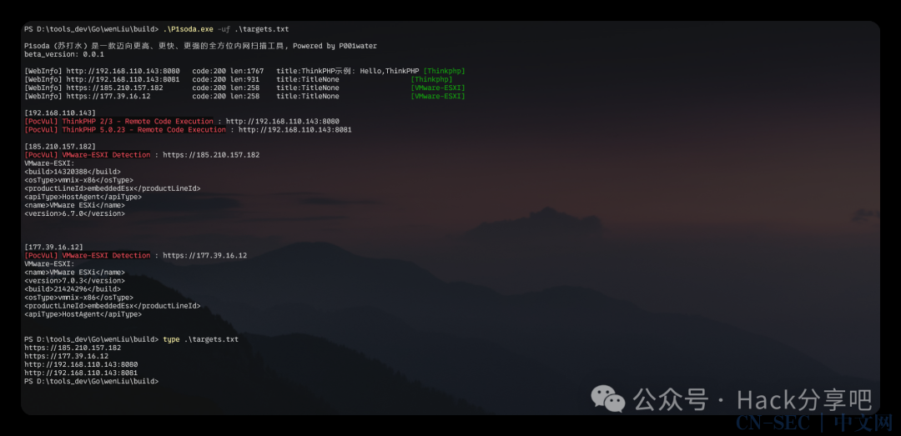901x436 pixels.
Task: Click the '<build>14320388</build>' line
Action: 73,172
